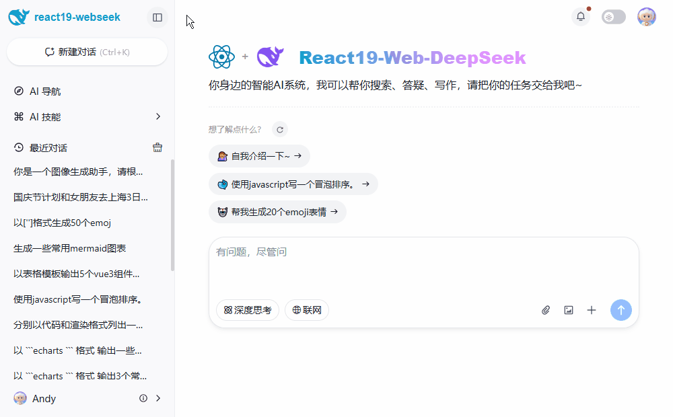The width and height of the screenshot is (673, 417).
Task: Click the react19-webseek title text
Action: point(77,17)
